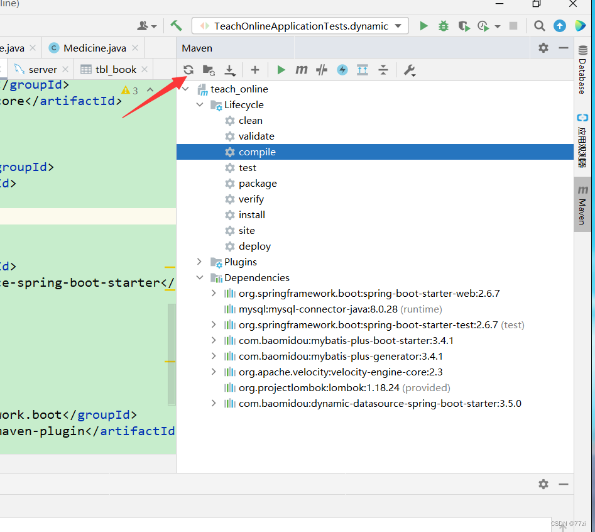Debug the selected configuration
Viewport: 595px width, 532px height.
(x=443, y=26)
